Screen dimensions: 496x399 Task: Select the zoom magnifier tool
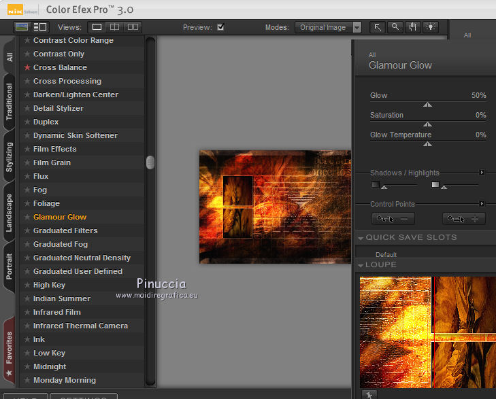395,27
